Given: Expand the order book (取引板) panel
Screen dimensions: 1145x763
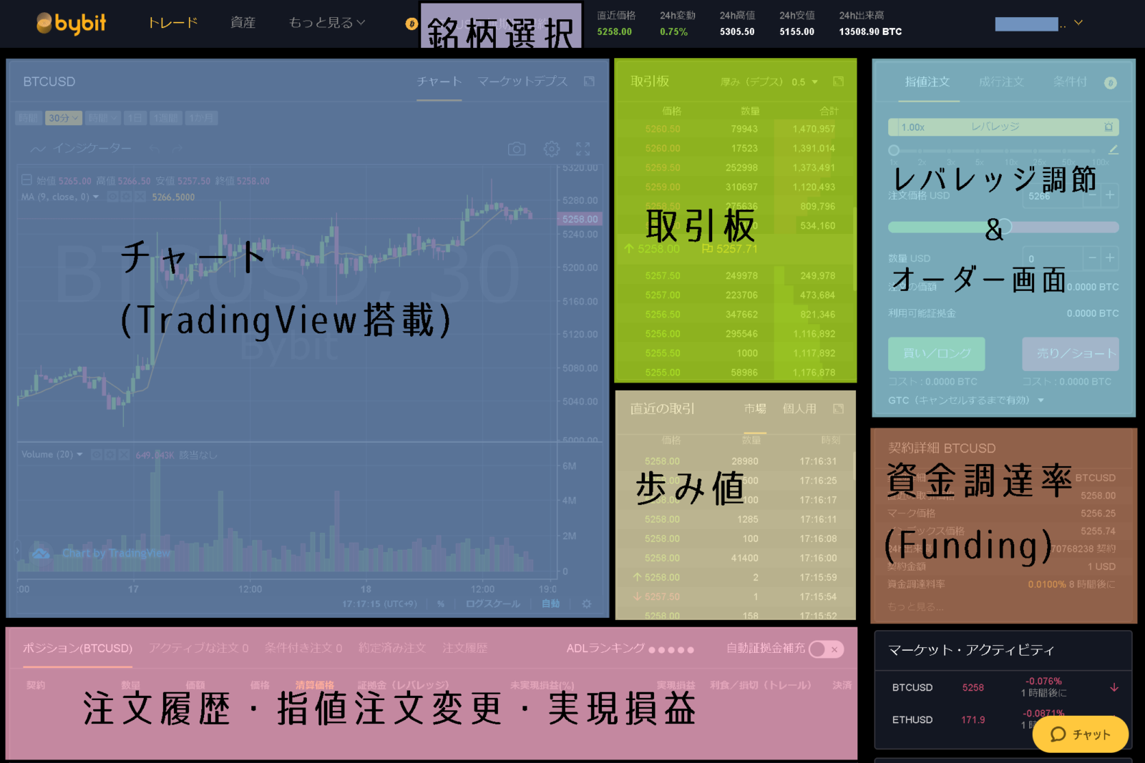Looking at the screenshot, I should [838, 82].
